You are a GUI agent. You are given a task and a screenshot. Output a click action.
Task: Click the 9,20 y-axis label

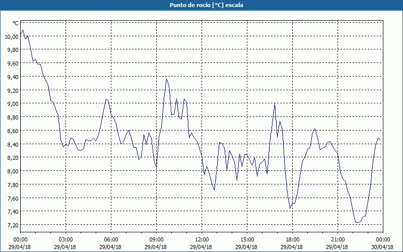tap(13, 90)
